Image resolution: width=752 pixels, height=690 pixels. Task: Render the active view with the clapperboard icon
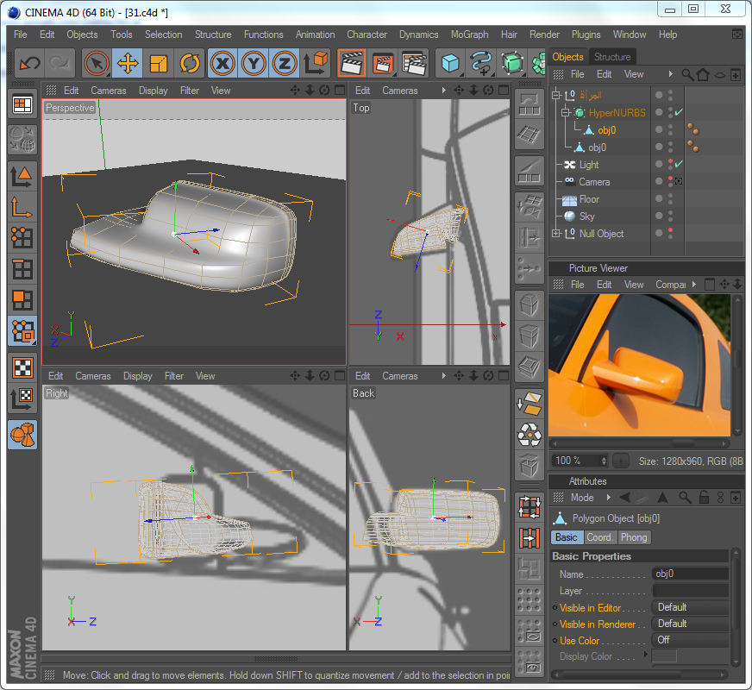point(352,63)
